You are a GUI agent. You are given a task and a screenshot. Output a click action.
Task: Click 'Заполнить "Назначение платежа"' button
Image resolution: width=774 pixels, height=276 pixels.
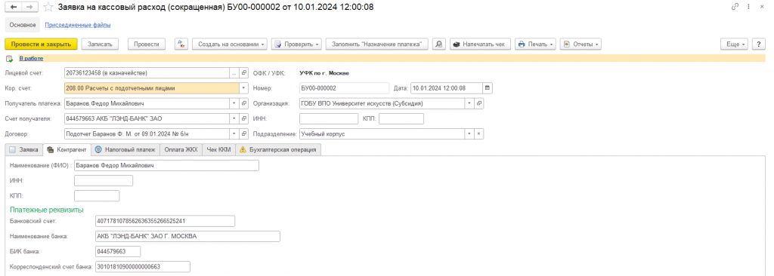point(377,44)
